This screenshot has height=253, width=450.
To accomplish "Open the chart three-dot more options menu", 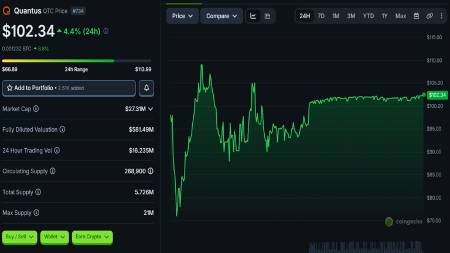I will click(441, 16).
